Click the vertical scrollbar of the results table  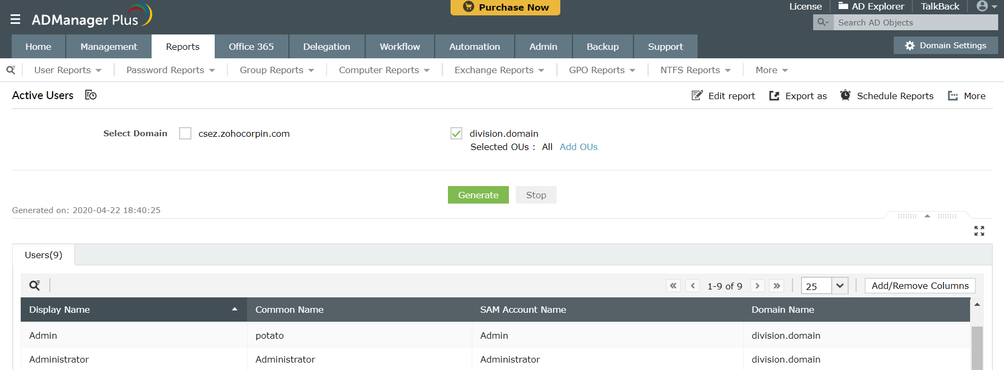point(976,347)
